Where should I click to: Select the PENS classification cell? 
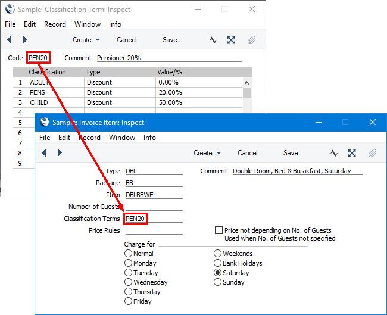point(55,92)
